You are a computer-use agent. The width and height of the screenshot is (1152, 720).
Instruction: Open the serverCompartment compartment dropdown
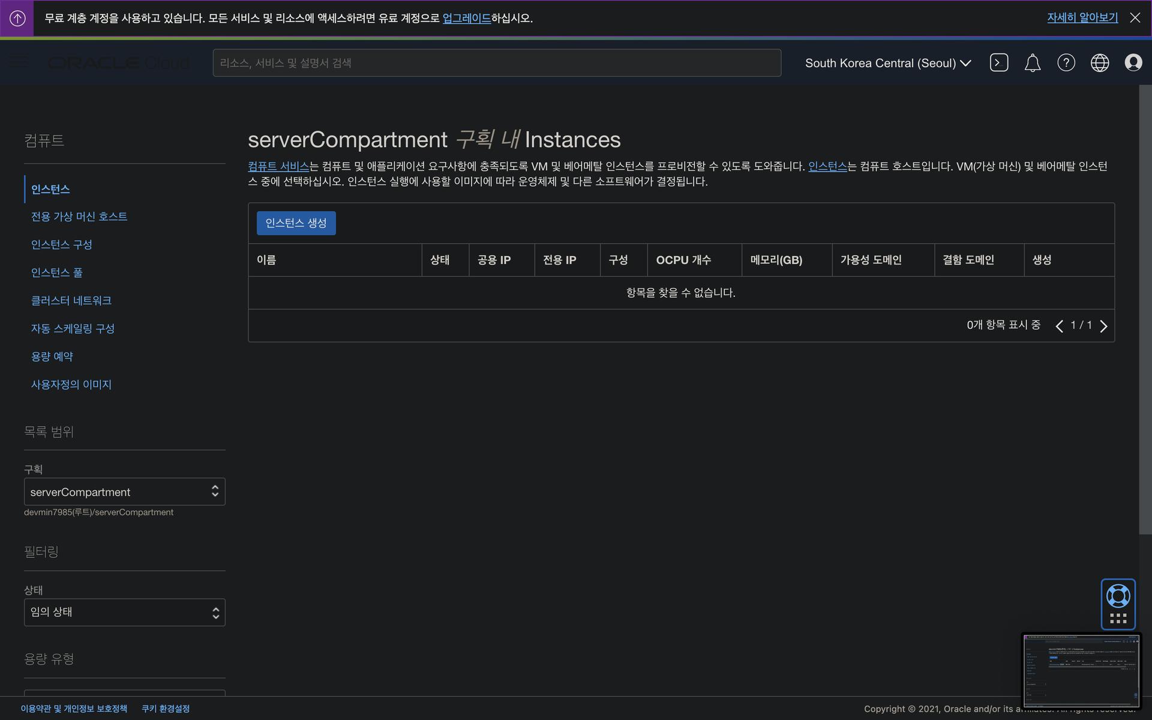[x=124, y=491]
